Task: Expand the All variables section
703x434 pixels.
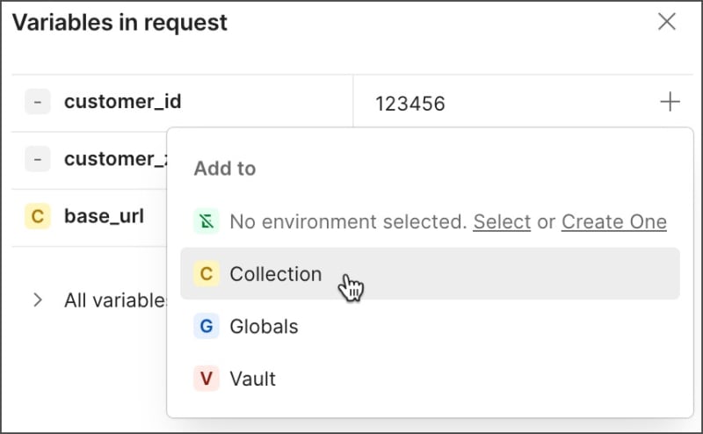Action: [x=38, y=300]
